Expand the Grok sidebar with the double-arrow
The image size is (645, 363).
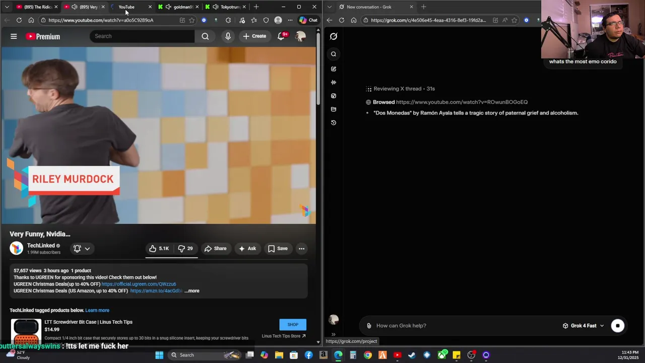point(333,334)
